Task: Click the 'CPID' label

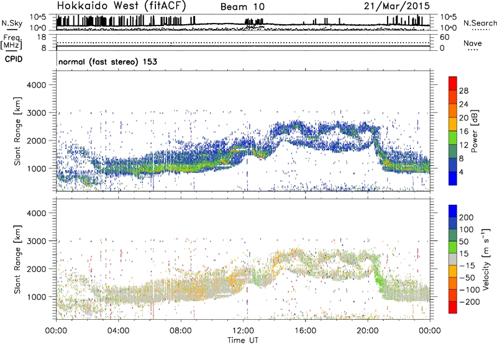Action: click(x=14, y=59)
